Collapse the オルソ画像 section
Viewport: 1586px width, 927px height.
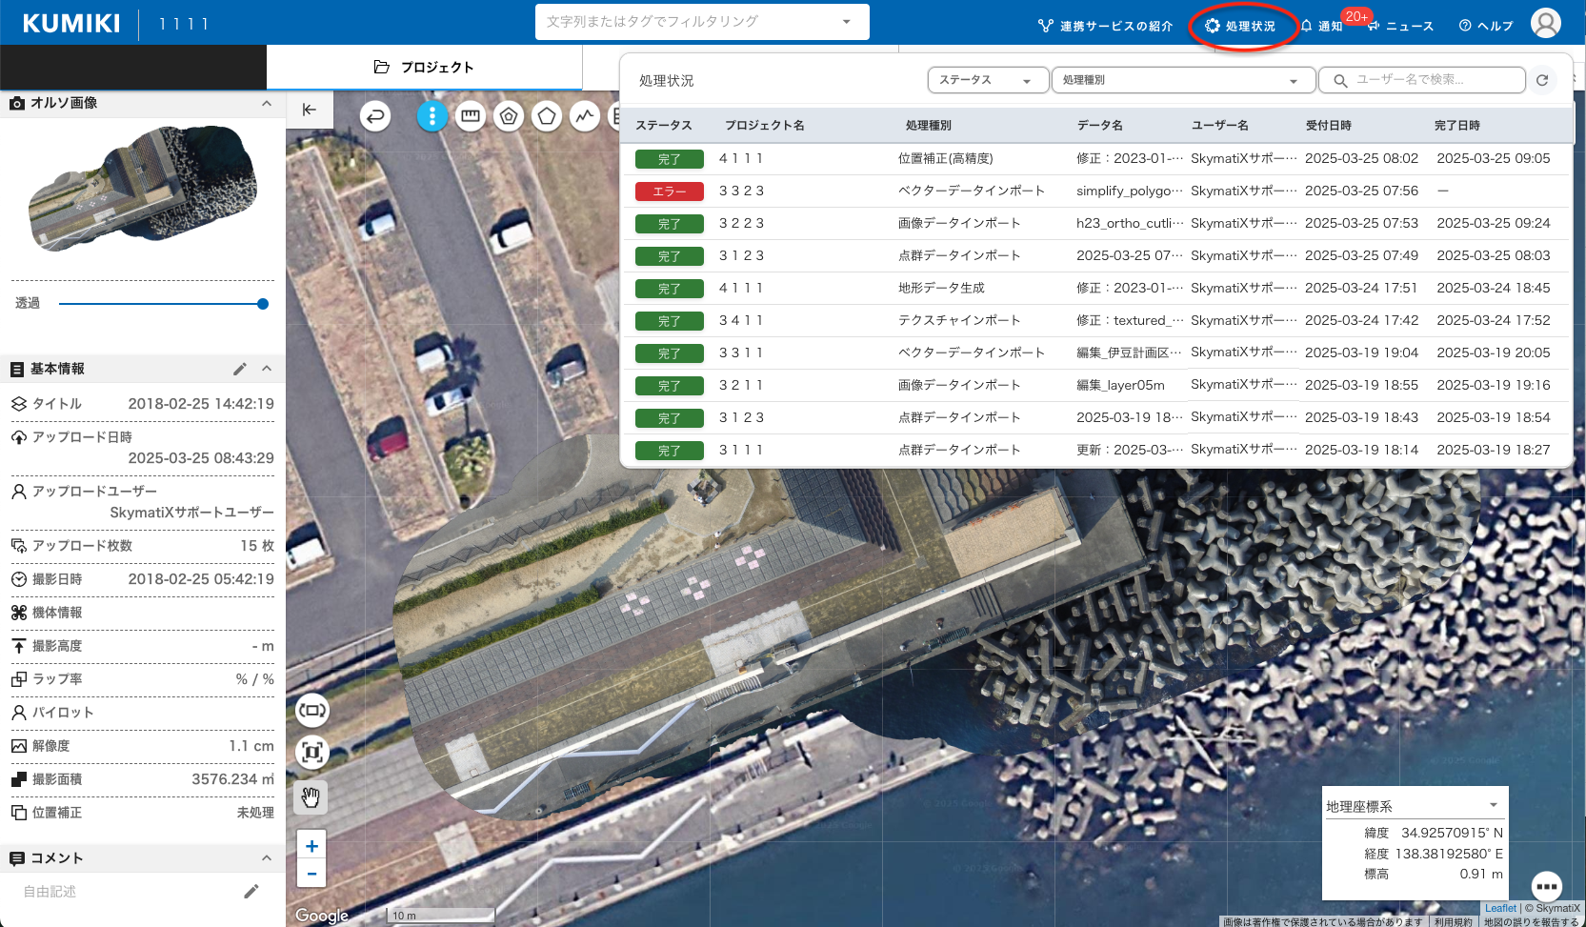(x=267, y=103)
